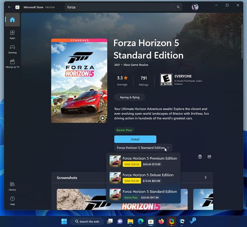247x227 pixels.
Task: Select Forza Horizon 5 Premium Edition option
Action: point(144,161)
